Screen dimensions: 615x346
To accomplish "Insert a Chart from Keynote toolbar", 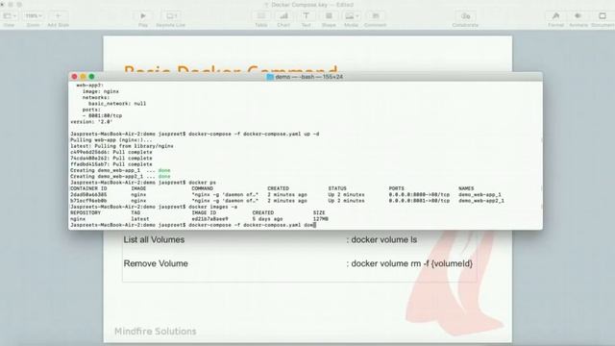I will click(283, 16).
